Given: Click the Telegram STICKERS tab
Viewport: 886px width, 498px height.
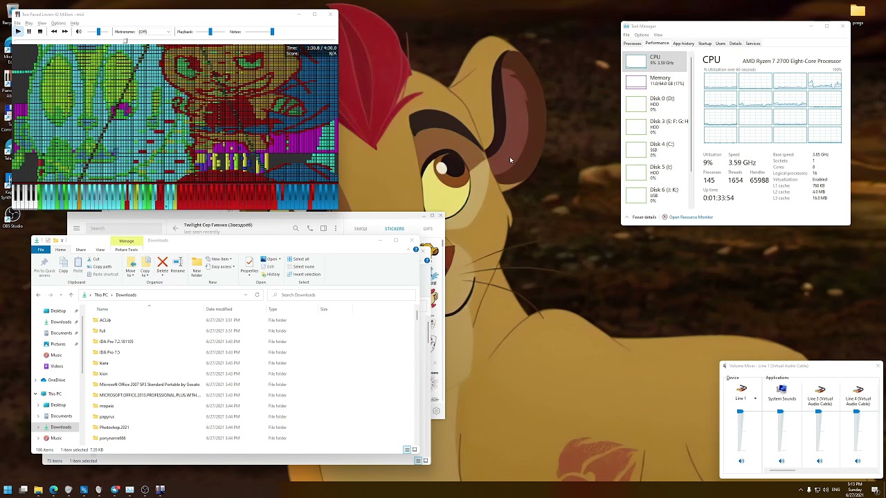Looking at the screenshot, I should [395, 228].
